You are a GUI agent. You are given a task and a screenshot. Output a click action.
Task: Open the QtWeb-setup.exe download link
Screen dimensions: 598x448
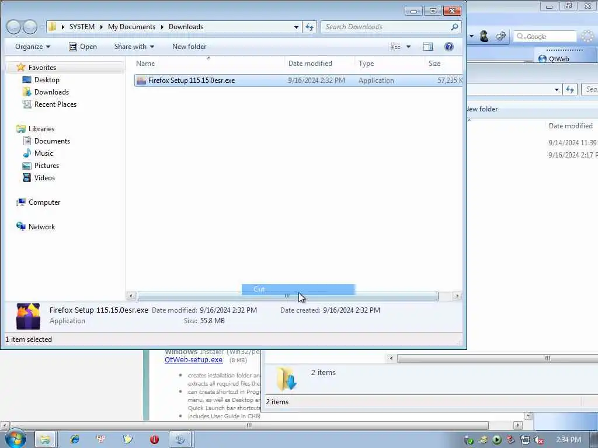point(193,359)
